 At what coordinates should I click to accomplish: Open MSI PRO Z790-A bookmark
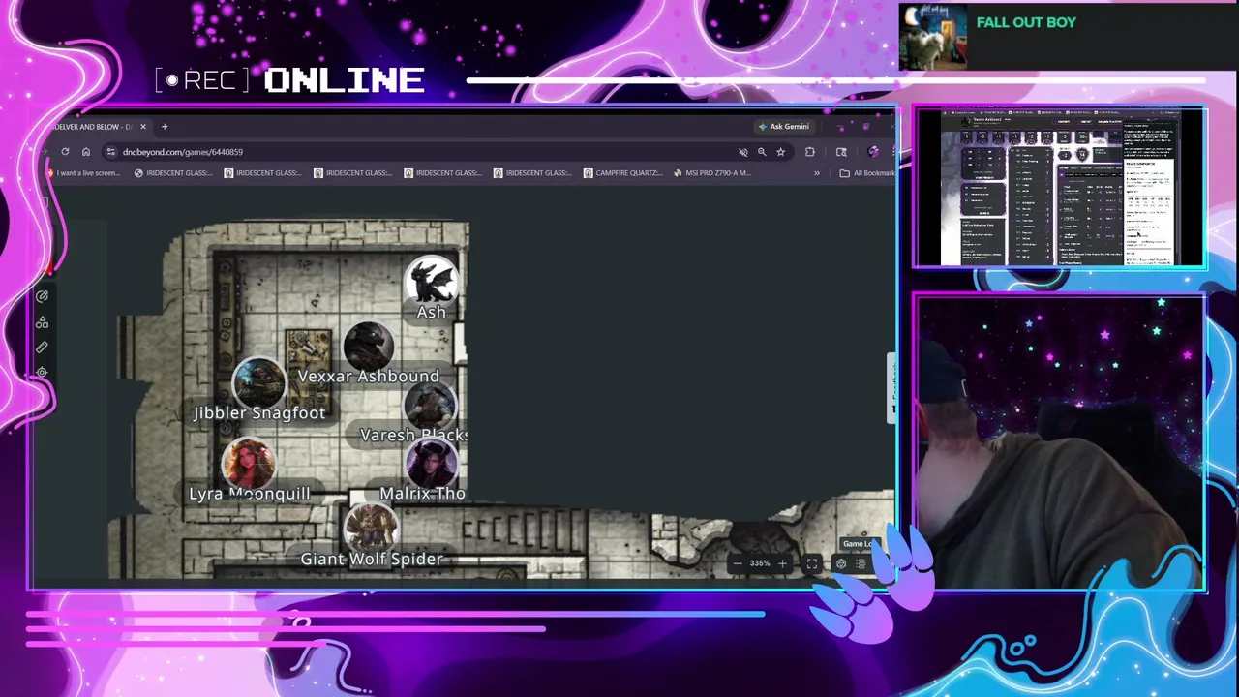(x=711, y=173)
